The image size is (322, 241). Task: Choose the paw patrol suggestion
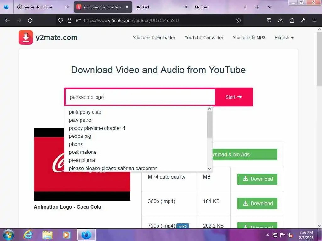(x=136, y=120)
